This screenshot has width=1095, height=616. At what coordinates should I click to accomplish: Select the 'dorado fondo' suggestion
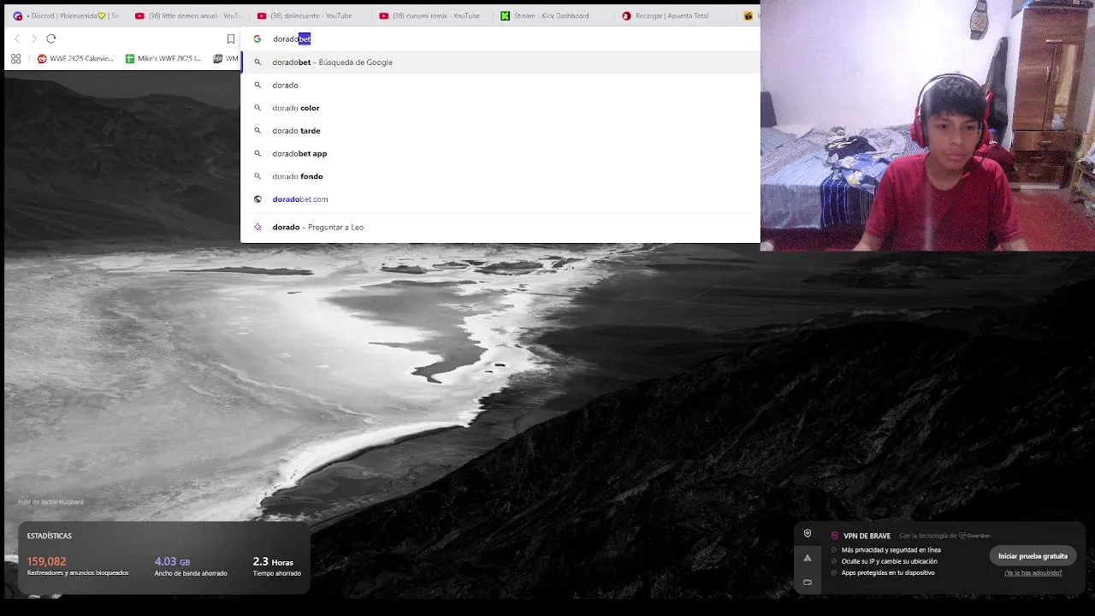click(500, 176)
